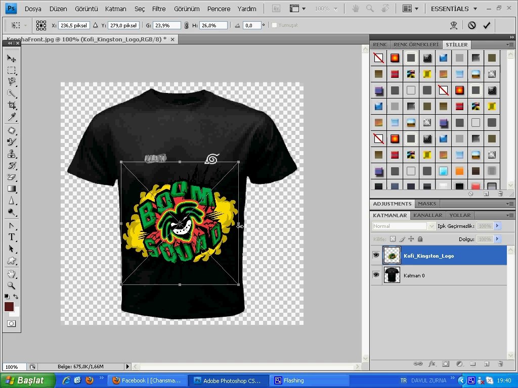
Task: Select the Clone Stamp tool
Action: (12, 154)
